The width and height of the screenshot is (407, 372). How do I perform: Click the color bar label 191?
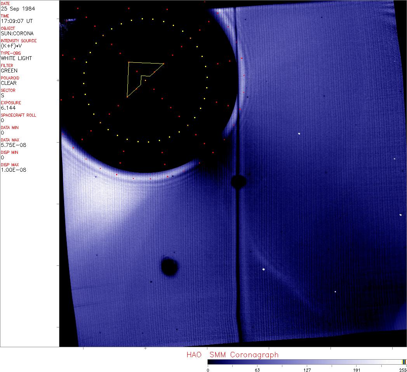pos(357,370)
